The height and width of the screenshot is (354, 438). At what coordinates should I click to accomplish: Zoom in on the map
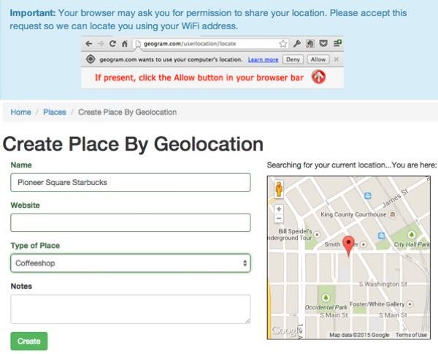point(279,209)
